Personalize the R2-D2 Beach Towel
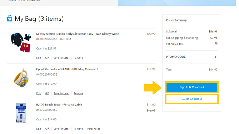The width and height of the screenshot is (239, 134). [94, 129]
